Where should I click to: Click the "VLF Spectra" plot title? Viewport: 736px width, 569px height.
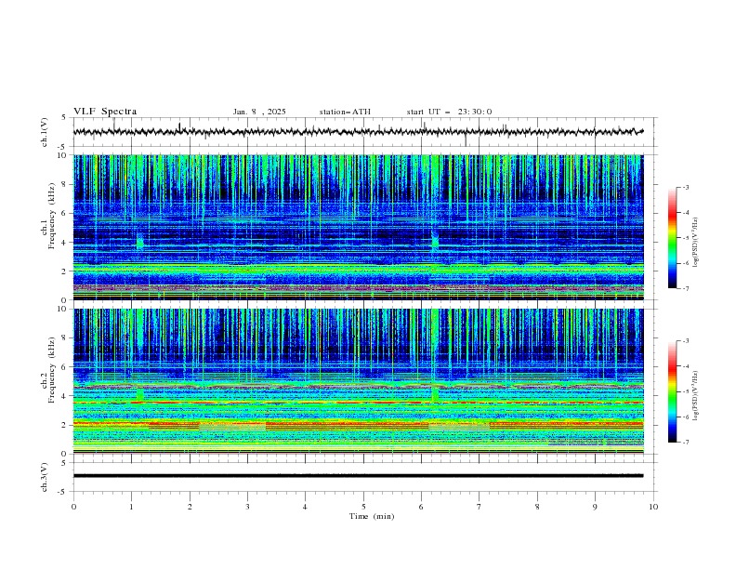(105, 112)
